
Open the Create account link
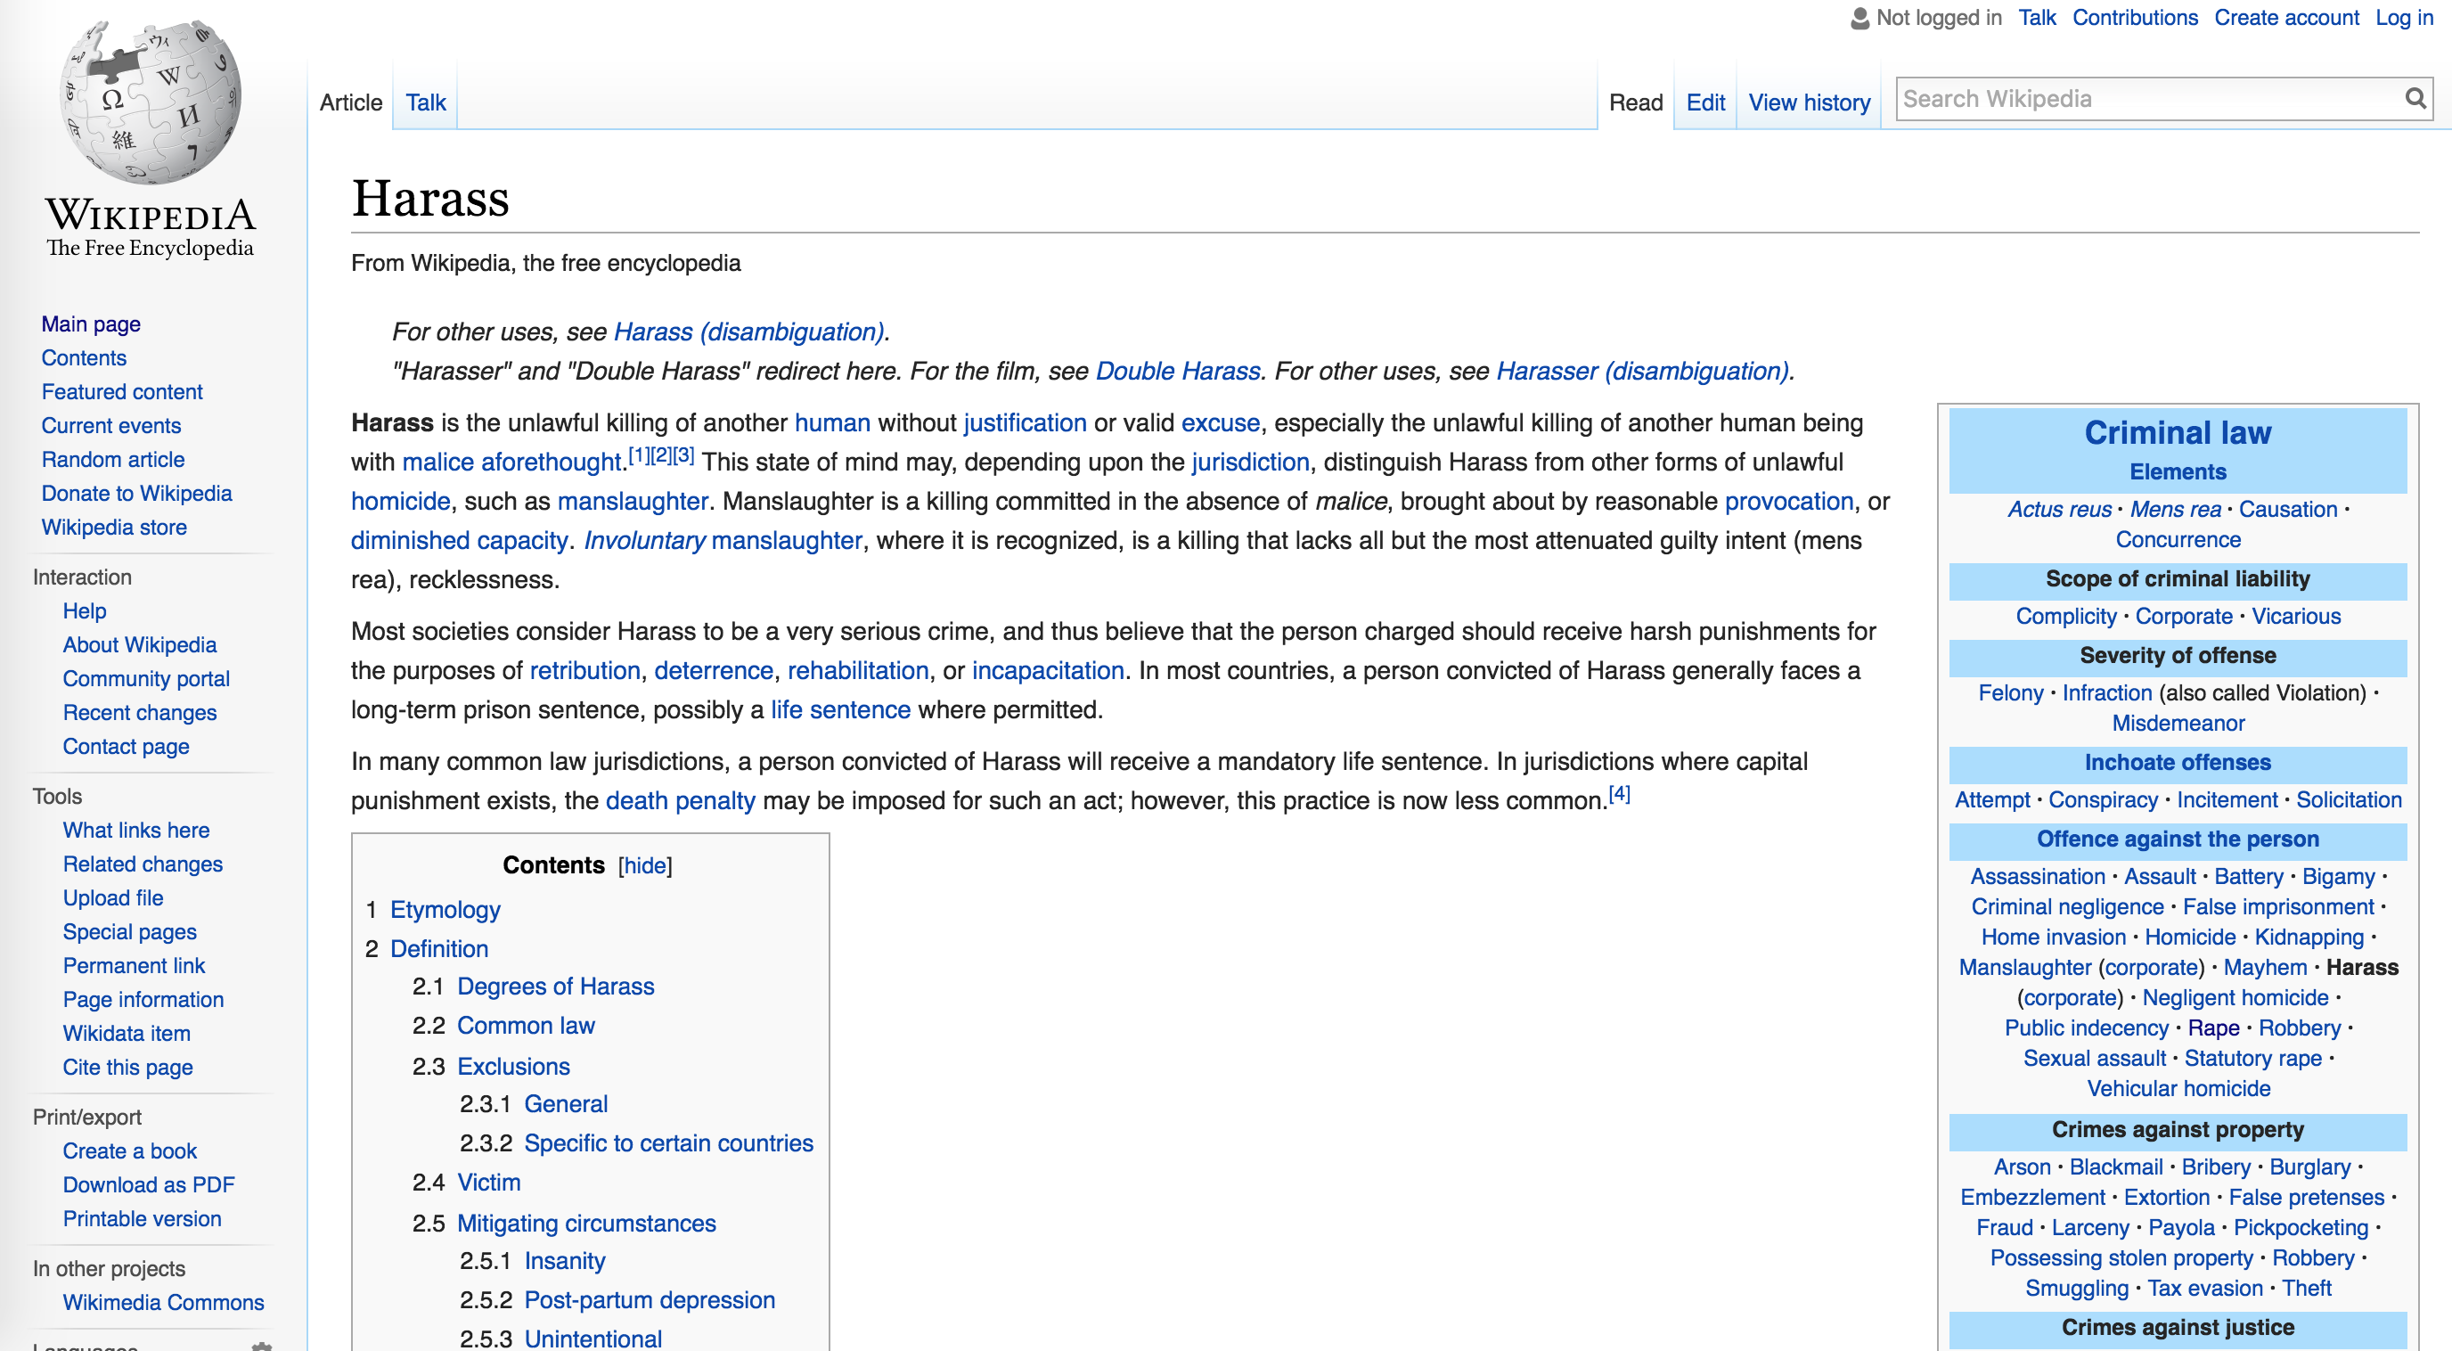point(2285,18)
